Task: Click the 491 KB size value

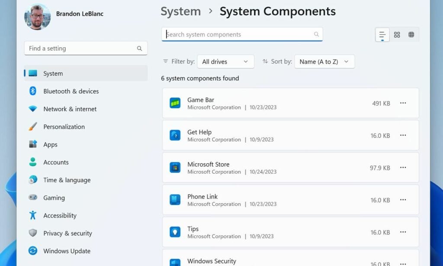Action: pos(381,103)
